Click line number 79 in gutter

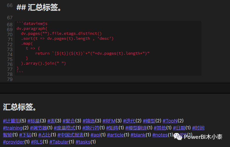10,79
